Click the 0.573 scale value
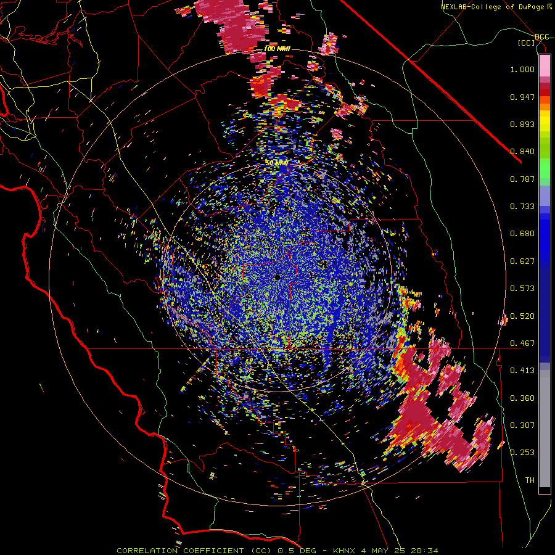 coord(522,289)
